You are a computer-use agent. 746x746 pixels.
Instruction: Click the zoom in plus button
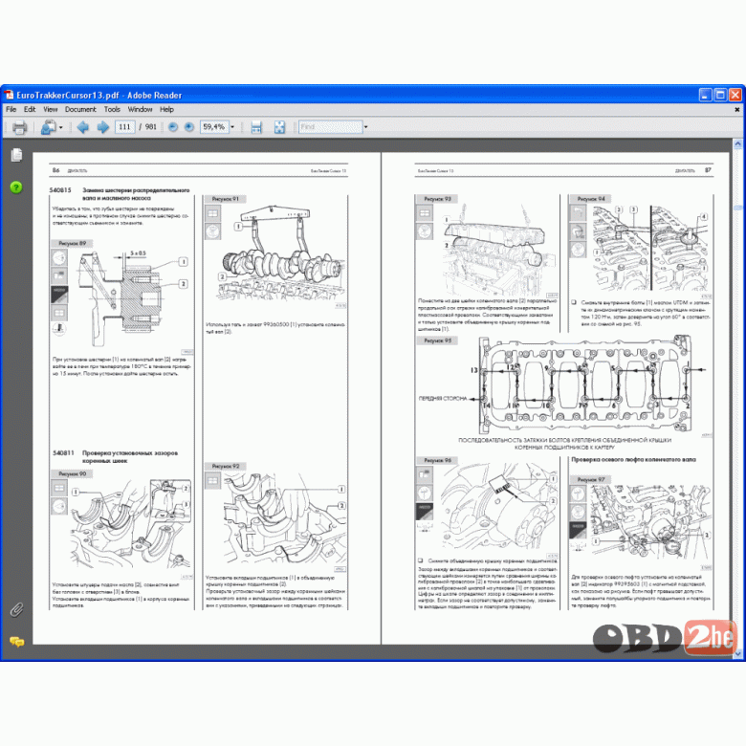point(188,127)
